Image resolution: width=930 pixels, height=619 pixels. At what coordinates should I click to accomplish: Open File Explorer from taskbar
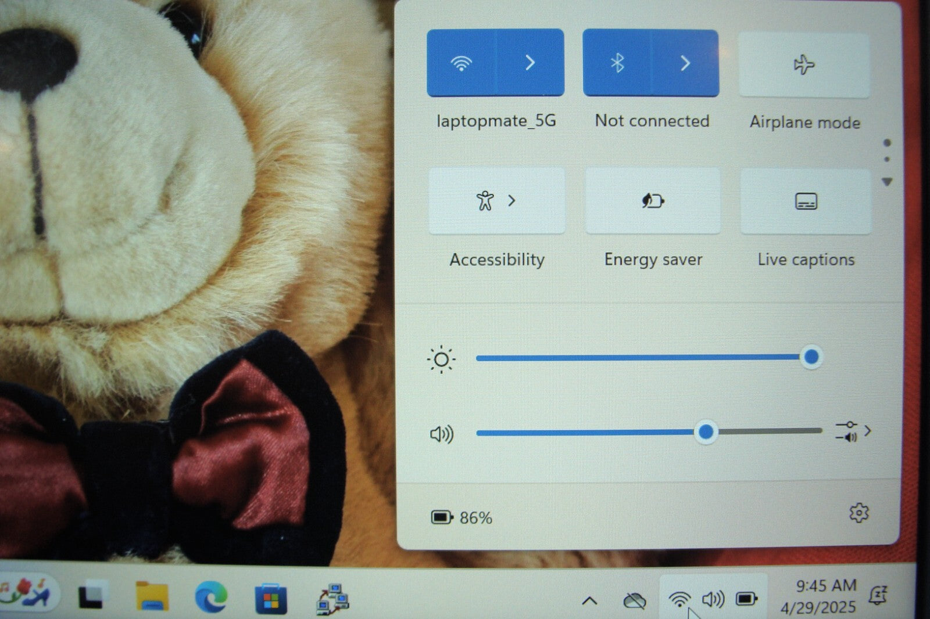point(152,597)
